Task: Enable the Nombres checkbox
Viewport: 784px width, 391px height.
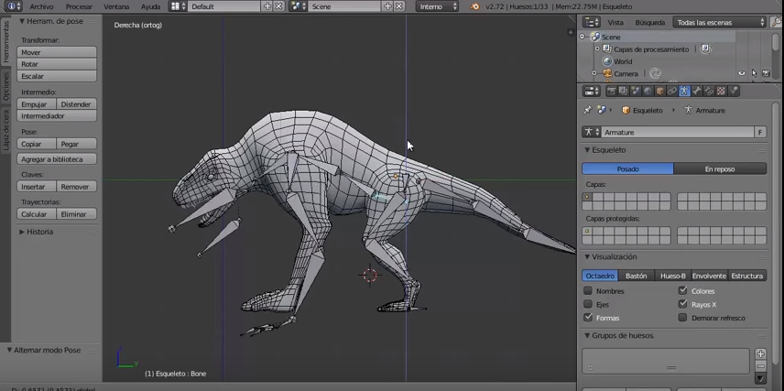Action: (588, 291)
